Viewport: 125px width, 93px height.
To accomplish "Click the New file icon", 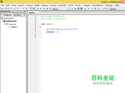I will [72, 8].
